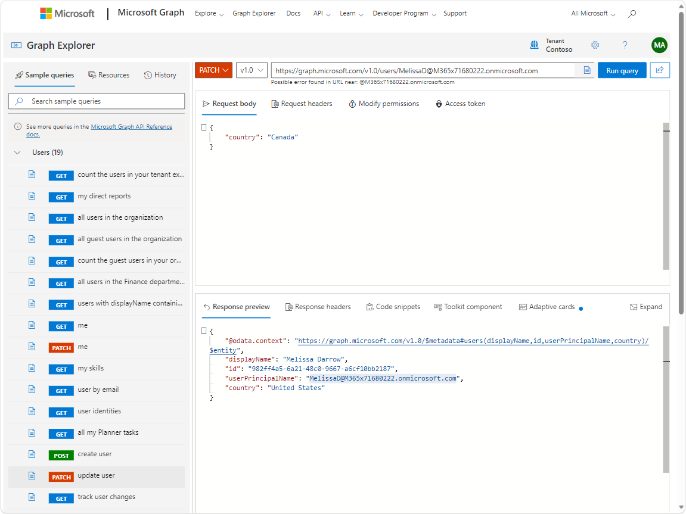Expand the Developer Program menu

click(404, 14)
